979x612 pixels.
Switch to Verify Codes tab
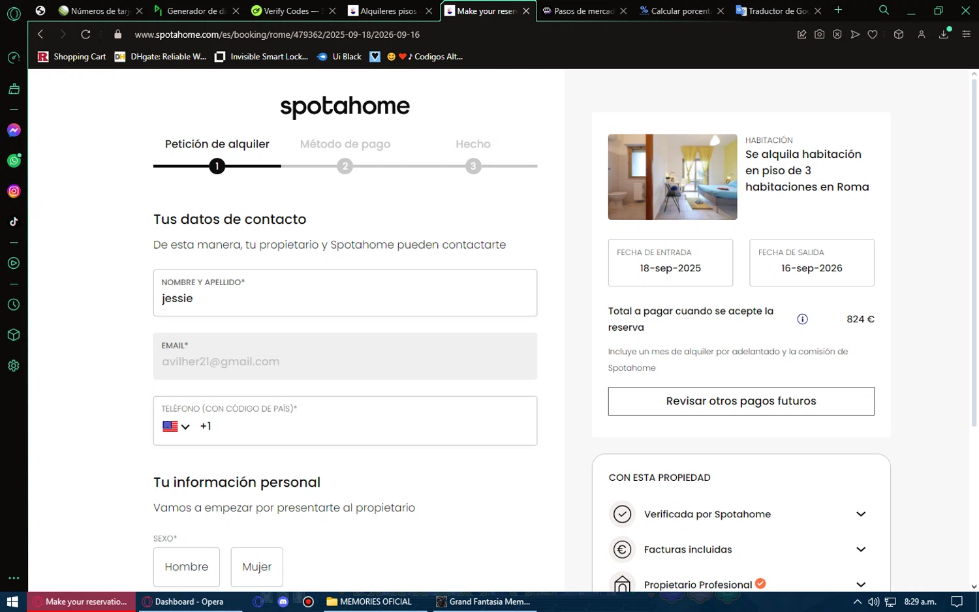(x=294, y=11)
